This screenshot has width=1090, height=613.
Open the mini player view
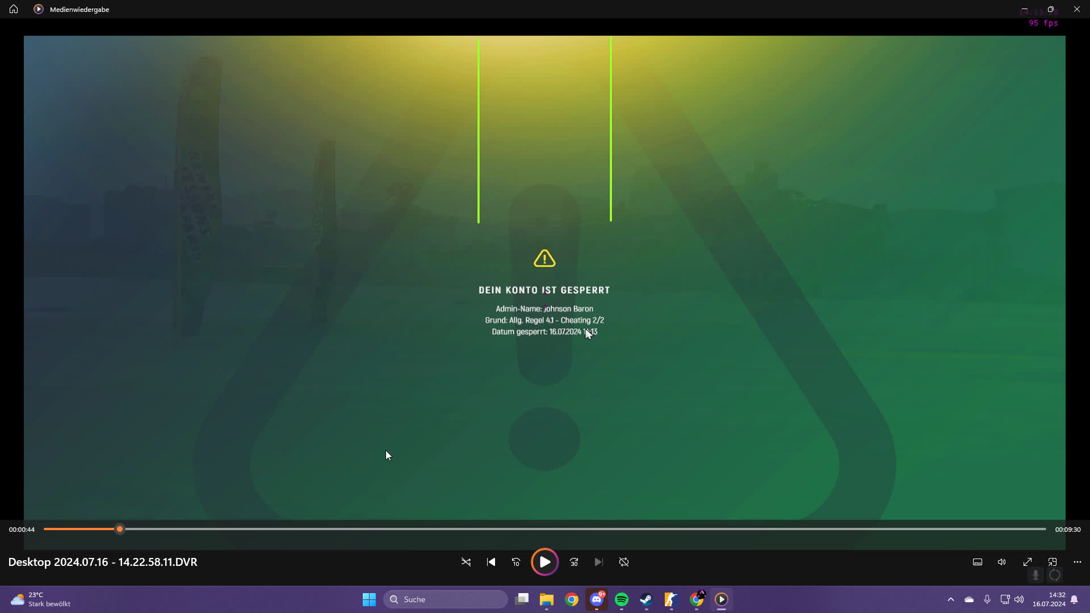pyautogui.click(x=1053, y=562)
